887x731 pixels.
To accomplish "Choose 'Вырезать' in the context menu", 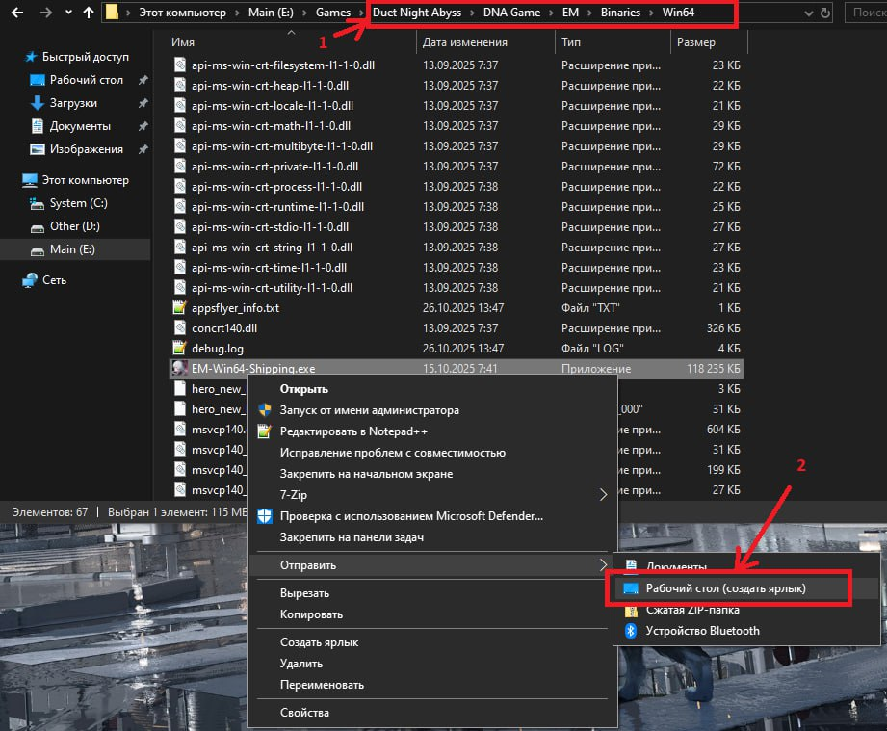I will pyautogui.click(x=432, y=593).
